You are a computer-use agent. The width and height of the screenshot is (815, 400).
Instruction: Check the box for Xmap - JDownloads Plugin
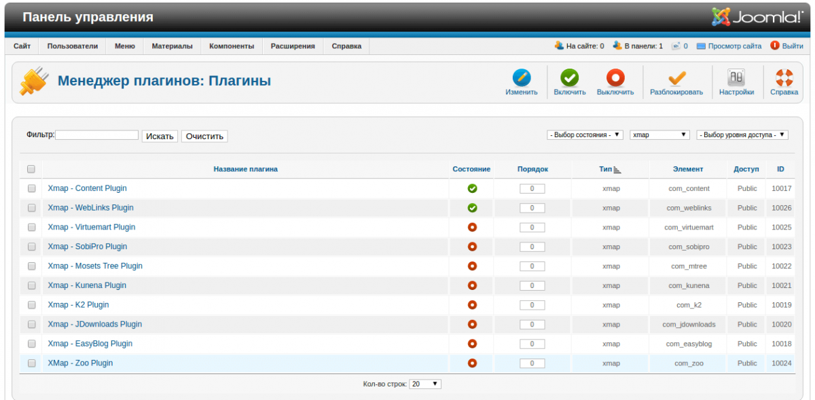[31, 324]
